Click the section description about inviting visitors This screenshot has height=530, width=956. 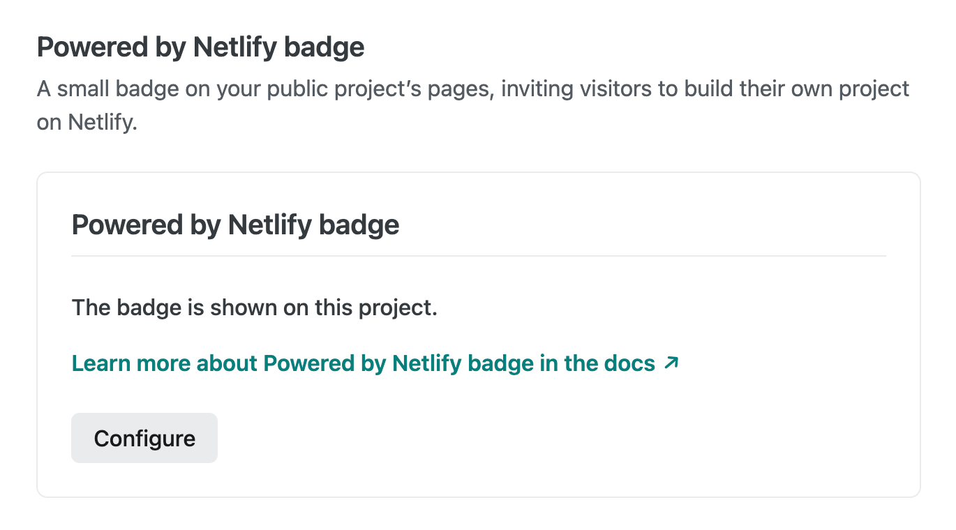(473, 105)
